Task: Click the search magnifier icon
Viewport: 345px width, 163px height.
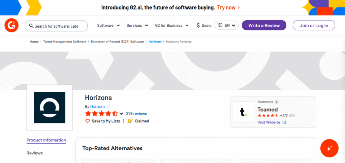Action: (31, 26)
